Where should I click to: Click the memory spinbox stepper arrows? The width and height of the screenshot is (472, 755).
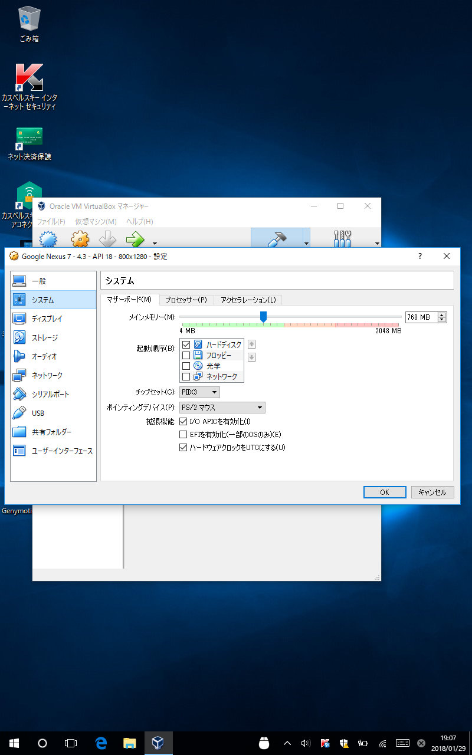[x=442, y=317]
